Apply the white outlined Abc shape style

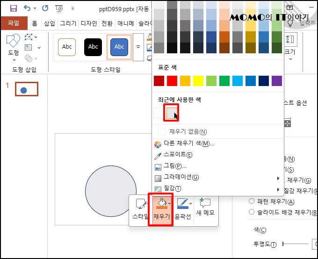[67, 47]
